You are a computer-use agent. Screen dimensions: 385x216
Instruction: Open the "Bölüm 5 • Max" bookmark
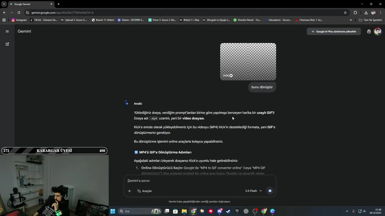(189, 20)
